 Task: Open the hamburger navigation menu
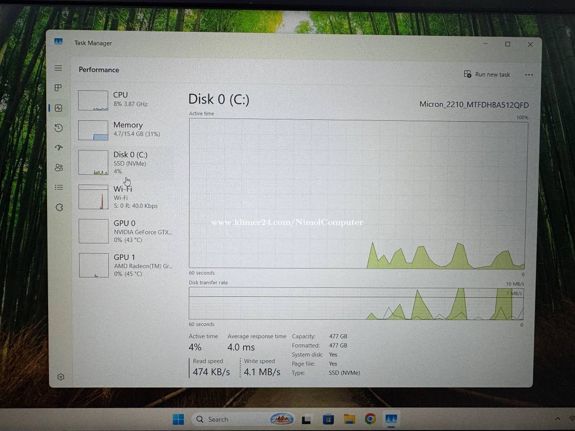(58, 68)
